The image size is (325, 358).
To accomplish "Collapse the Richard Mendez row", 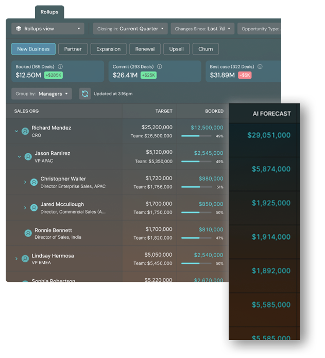I will pyautogui.click(x=16, y=131).
